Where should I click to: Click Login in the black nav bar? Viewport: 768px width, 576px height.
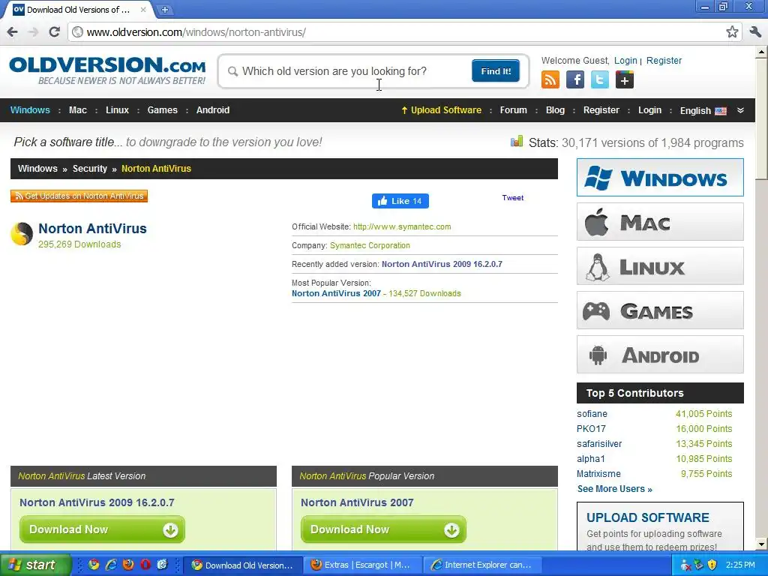point(649,110)
